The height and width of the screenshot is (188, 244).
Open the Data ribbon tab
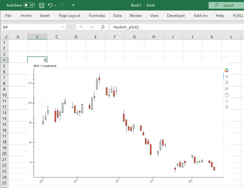tap(117, 16)
